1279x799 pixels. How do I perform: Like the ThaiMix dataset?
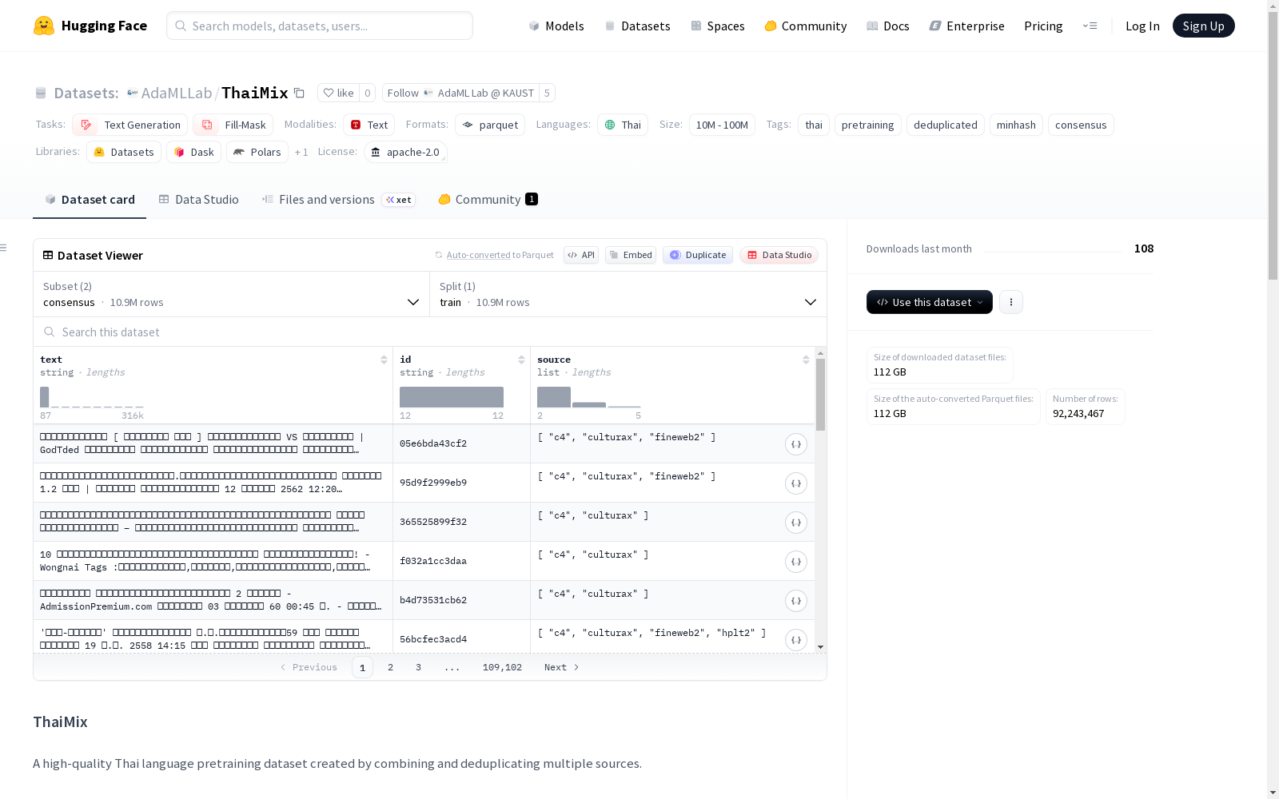point(338,93)
